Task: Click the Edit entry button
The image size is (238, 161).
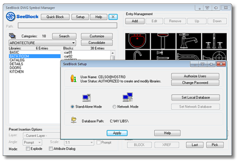Action: (154, 21)
